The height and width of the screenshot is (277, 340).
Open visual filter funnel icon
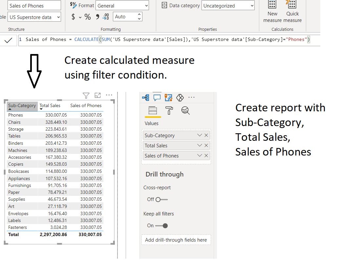tap(86, 95)
